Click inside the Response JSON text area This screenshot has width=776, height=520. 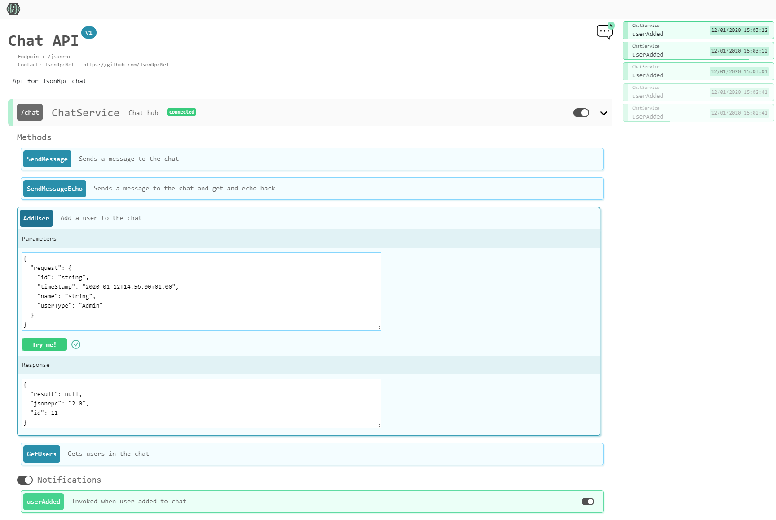pyautogui.click(x=202, y=403)
